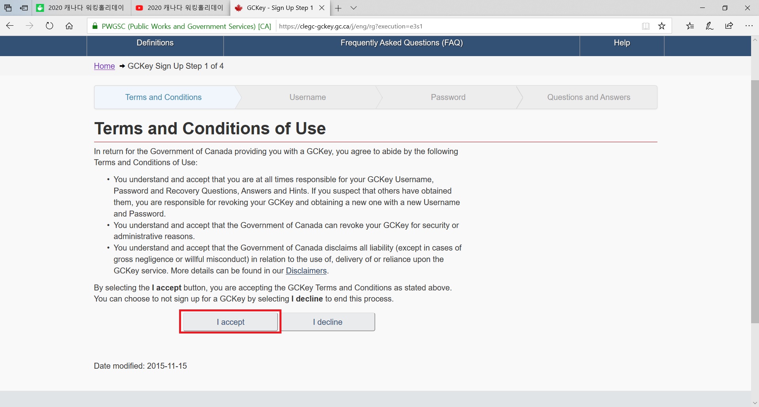Click the green lock security icon
The width and height of the screenshot is (759, 407).
(95, 26)
